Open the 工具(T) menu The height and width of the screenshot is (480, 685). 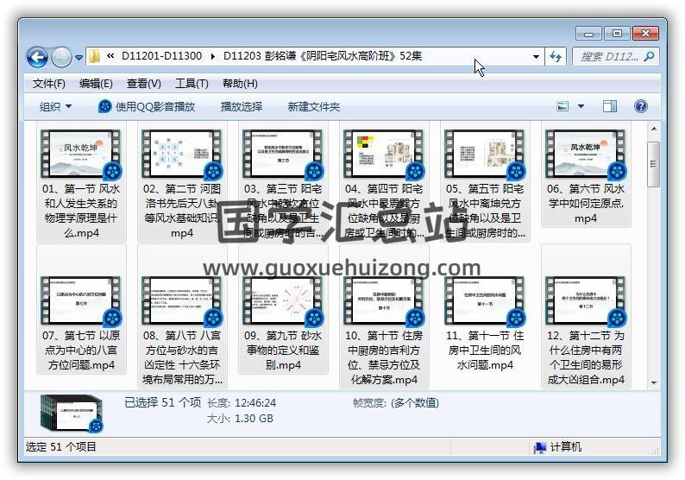[192, 84]
